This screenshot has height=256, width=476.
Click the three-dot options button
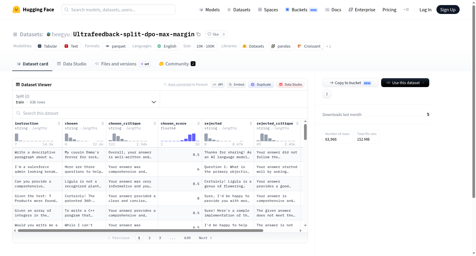point(327,94)
